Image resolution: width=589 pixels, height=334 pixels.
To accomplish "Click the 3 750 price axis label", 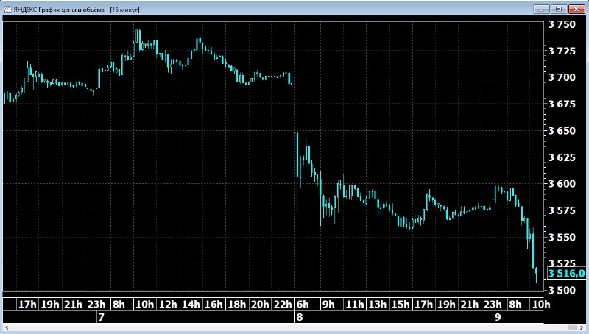I will [562, 24].
